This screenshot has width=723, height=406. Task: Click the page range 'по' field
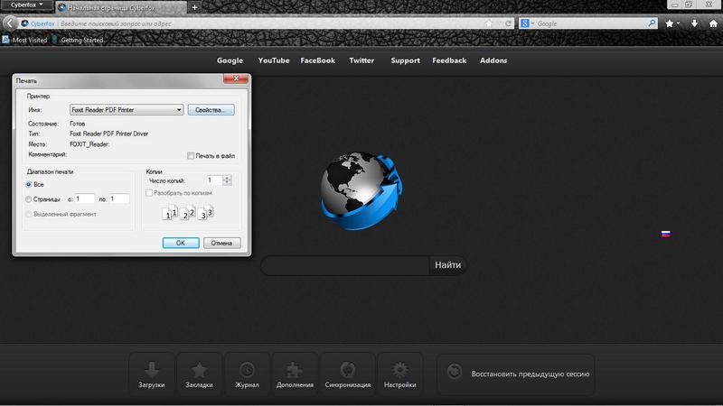[119, 198]
